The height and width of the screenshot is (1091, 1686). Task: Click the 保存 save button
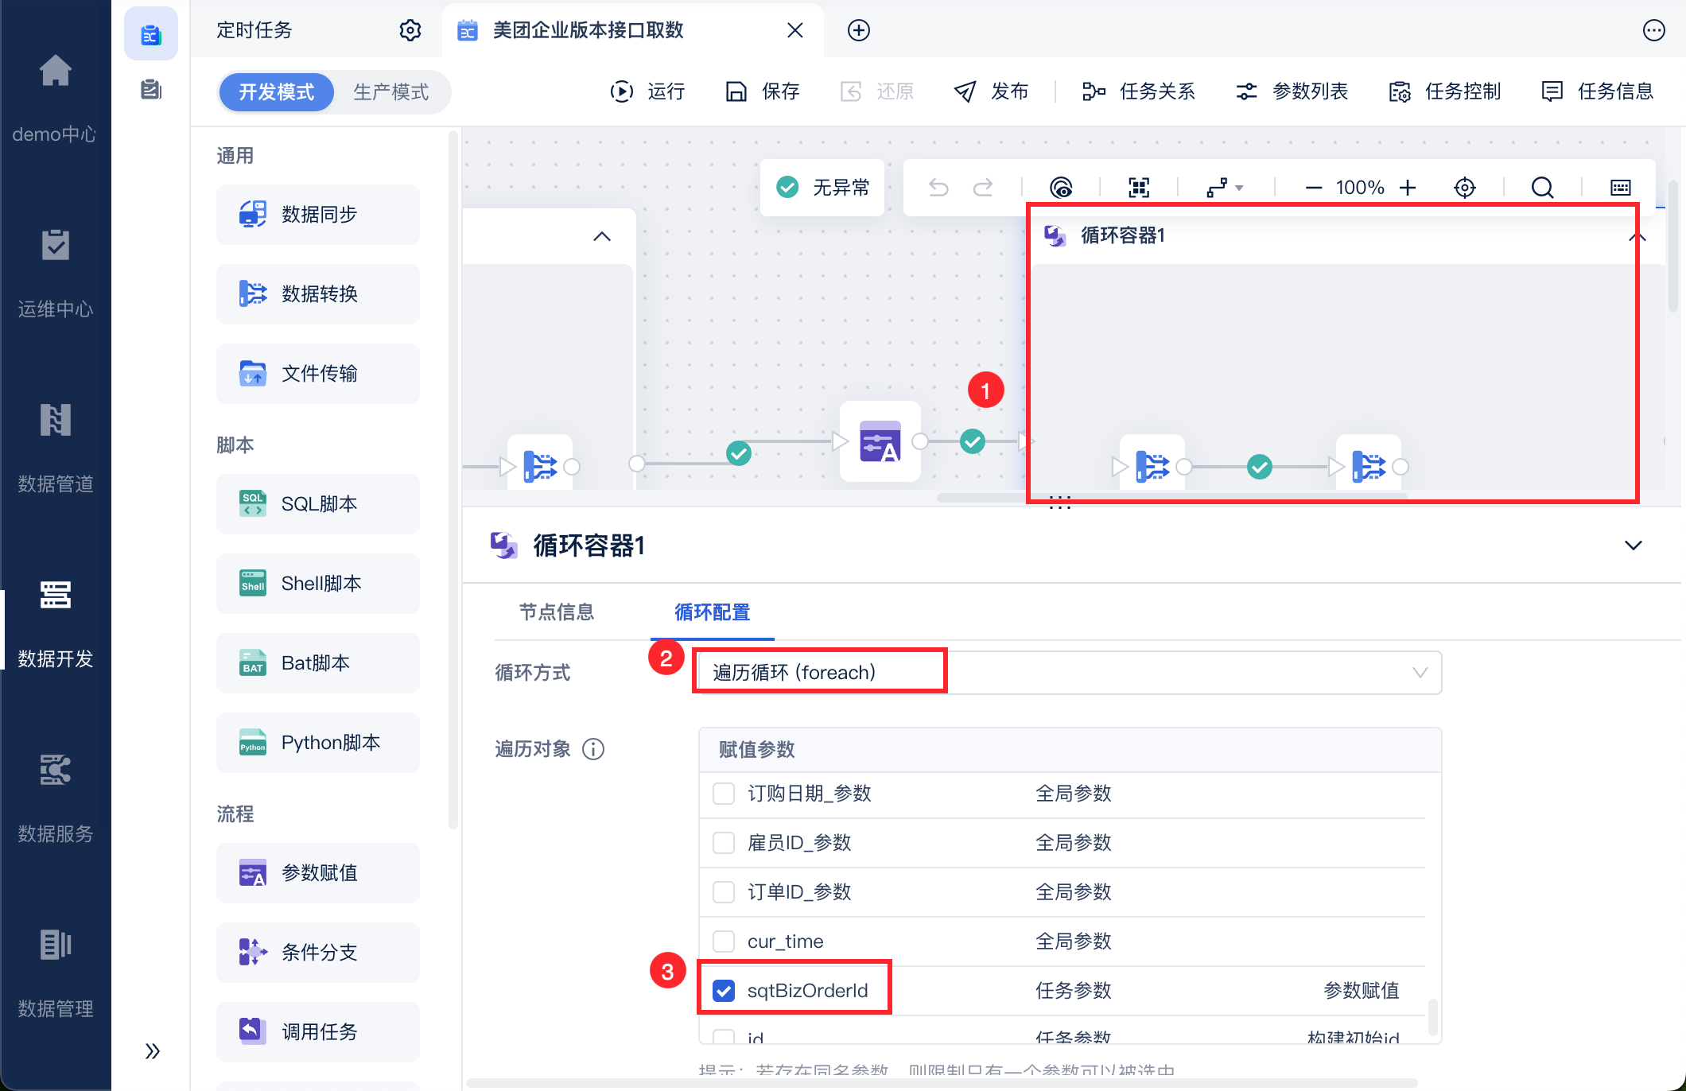tap(763, 91)
